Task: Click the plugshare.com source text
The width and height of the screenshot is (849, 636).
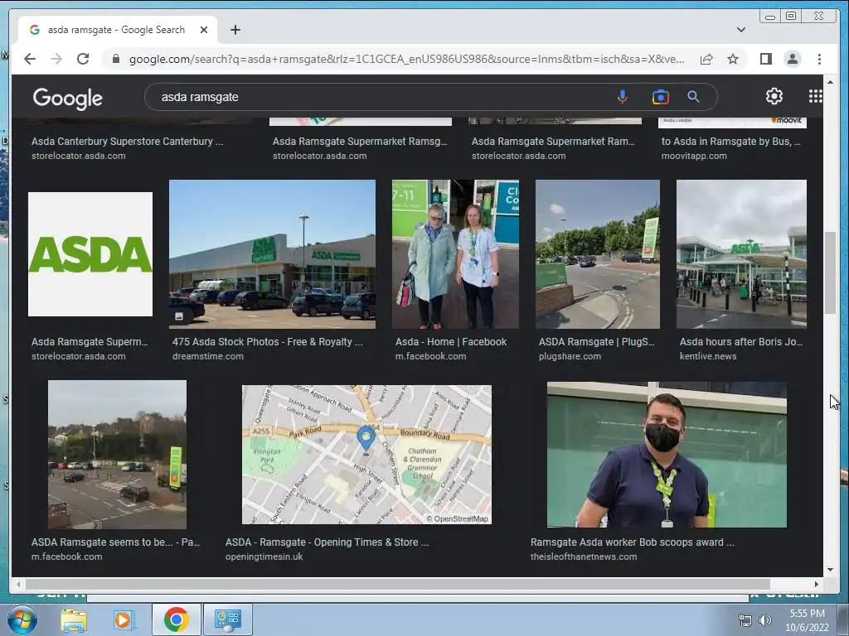Action: (x=570, y=356)
